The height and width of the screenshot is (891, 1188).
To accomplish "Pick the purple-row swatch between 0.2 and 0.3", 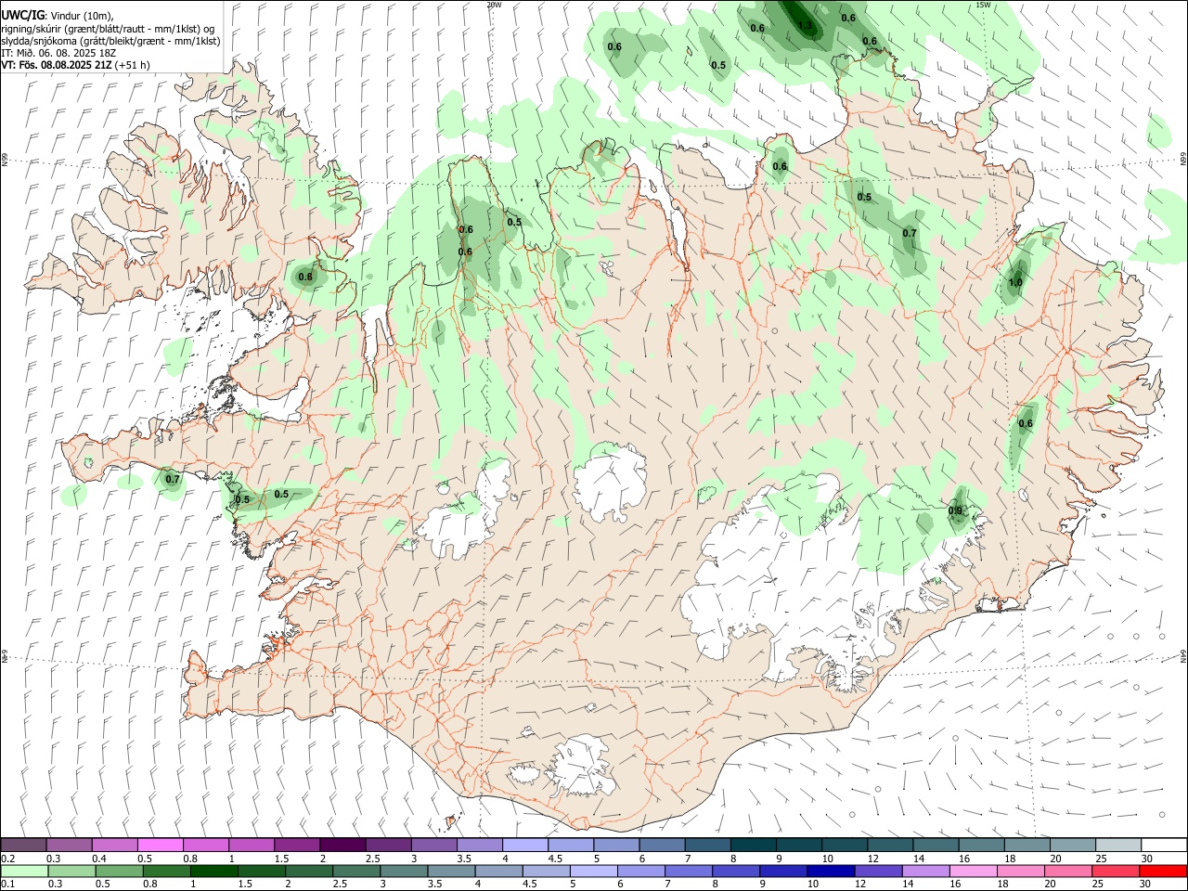I will click(x=23, y=845).
